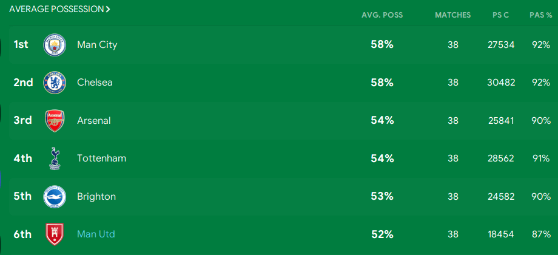Click the Man City club crest

click(x=55, y=45)
